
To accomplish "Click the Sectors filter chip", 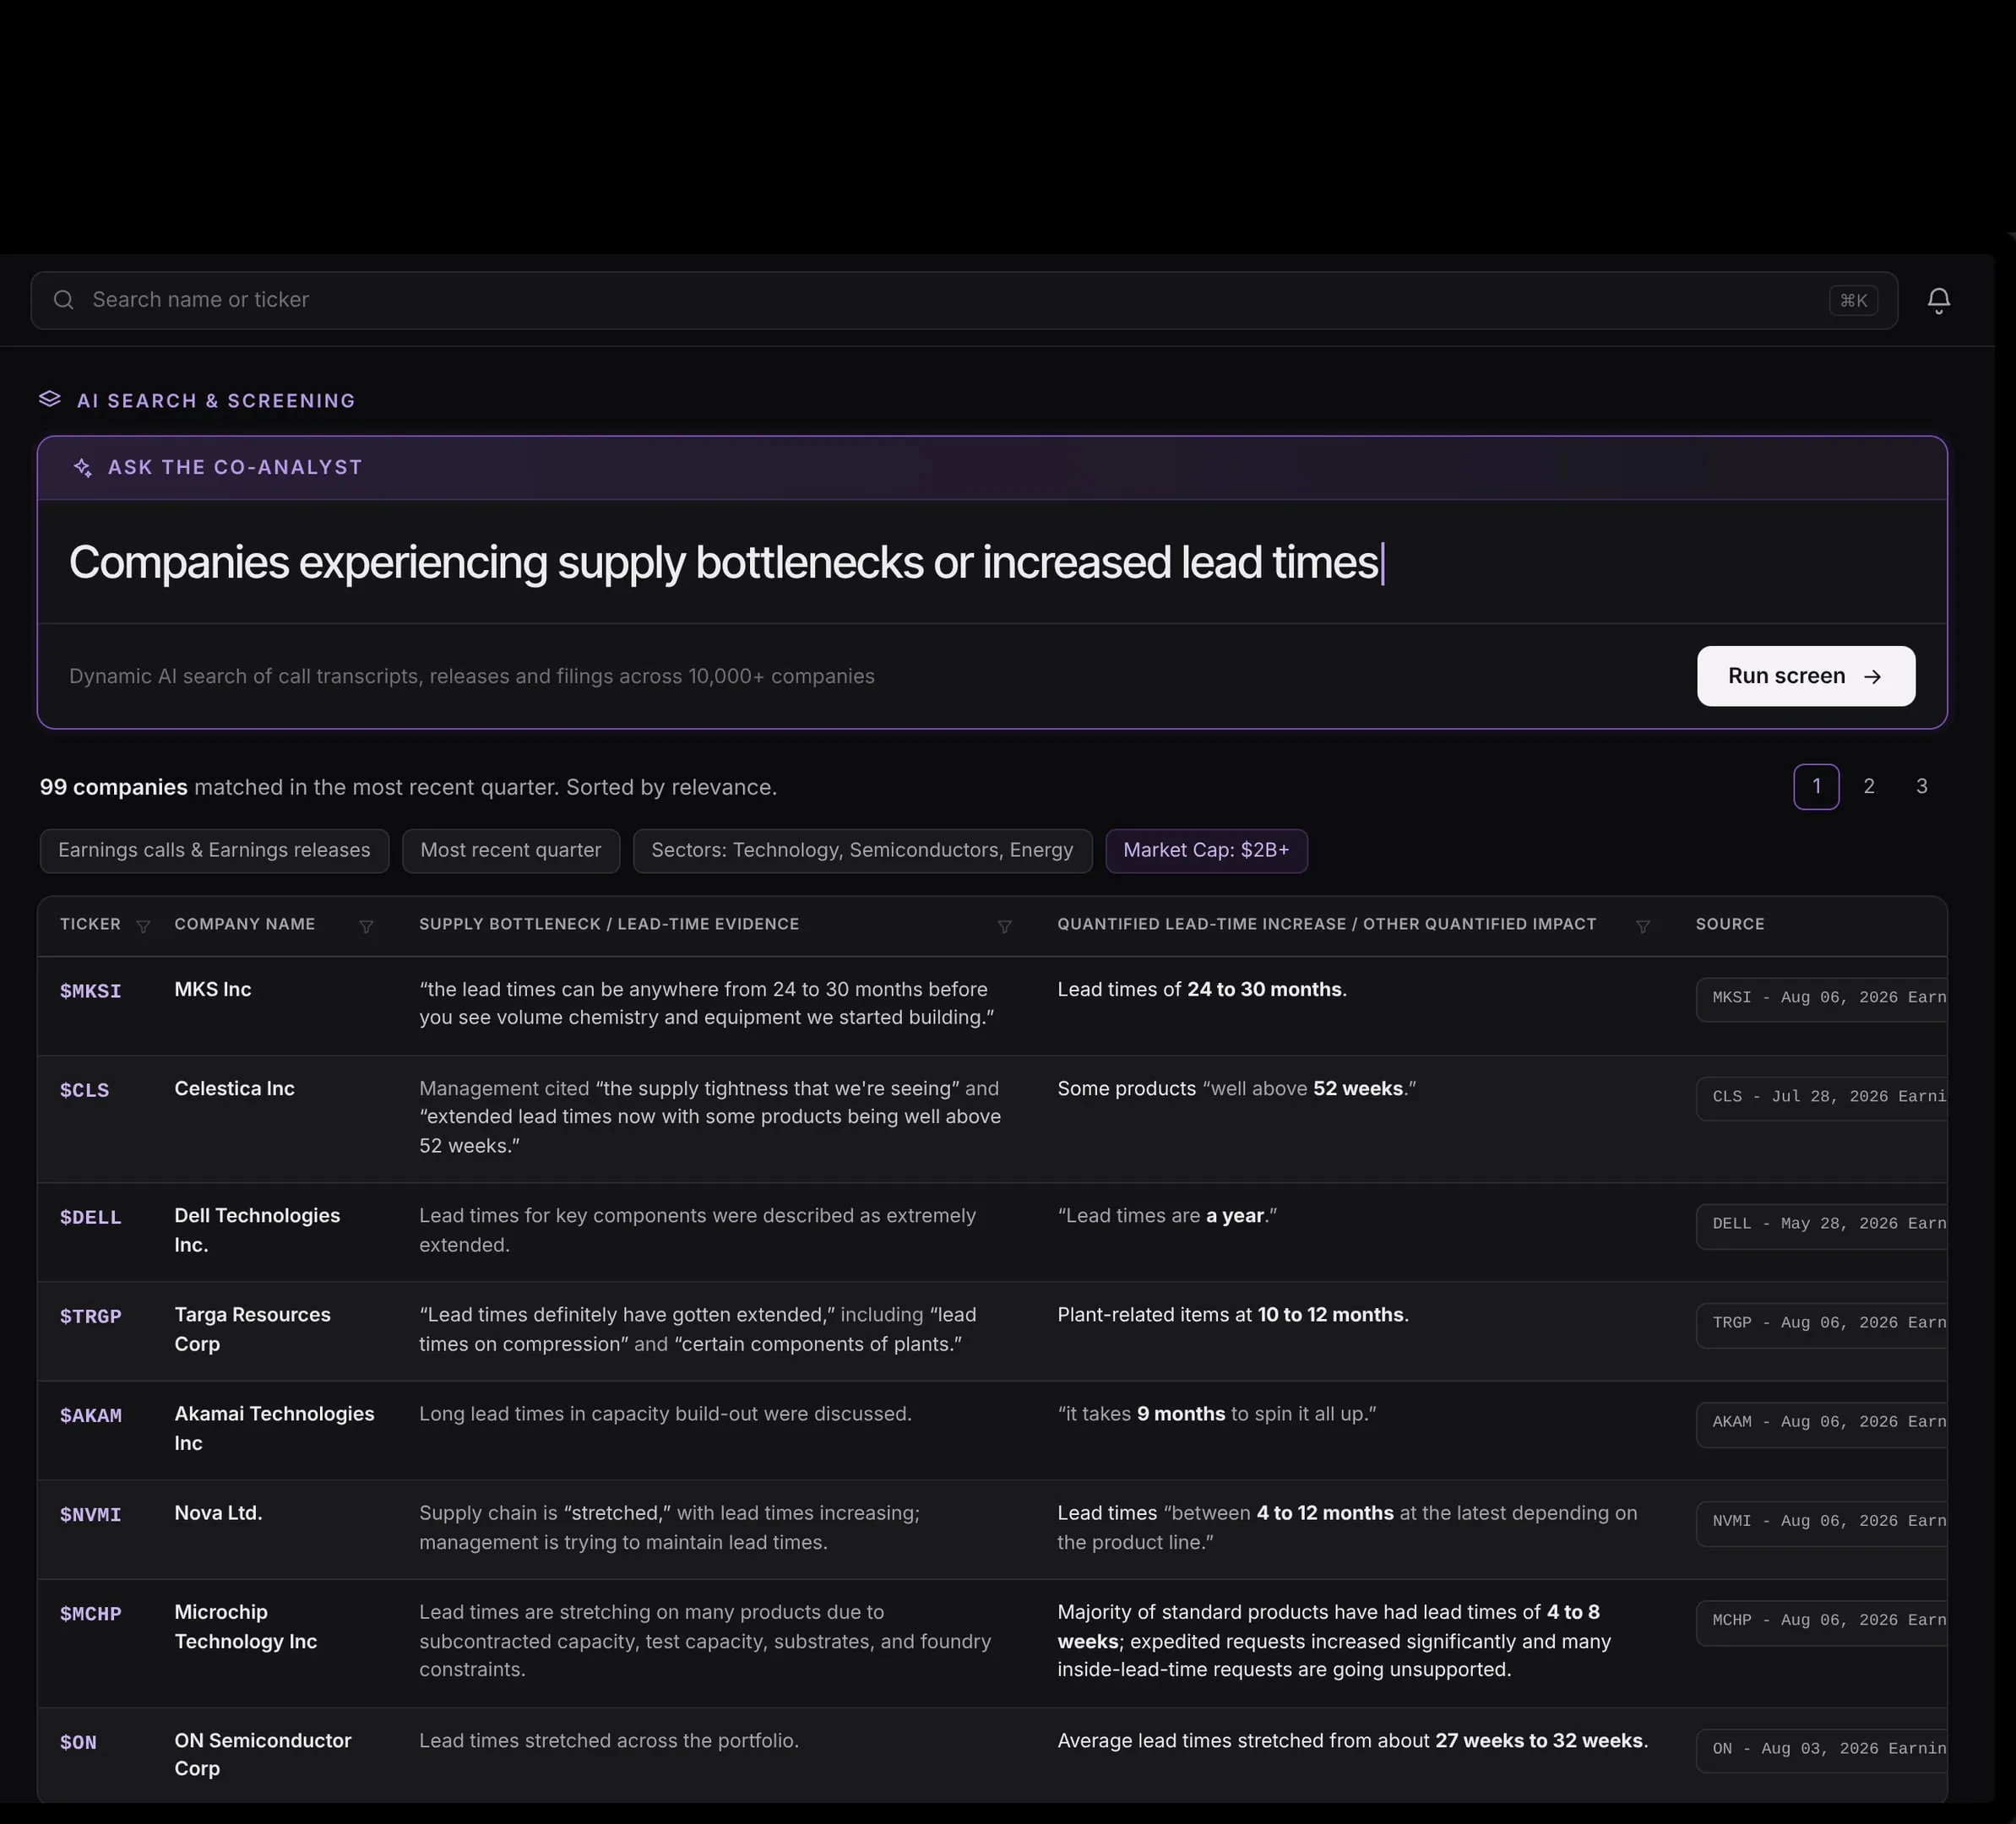I will point(862,851).
